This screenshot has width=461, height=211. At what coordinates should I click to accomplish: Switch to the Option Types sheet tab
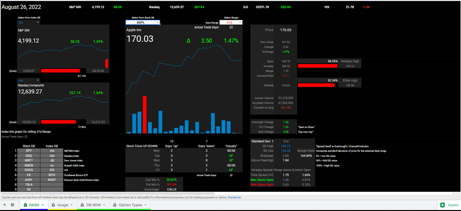click(x=130, y=205)
